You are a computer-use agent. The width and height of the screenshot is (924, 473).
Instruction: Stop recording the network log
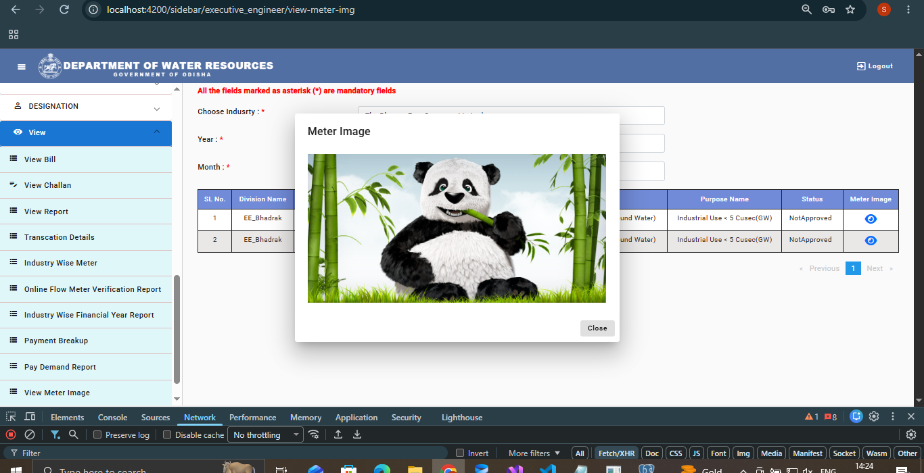tap(11, 434)
